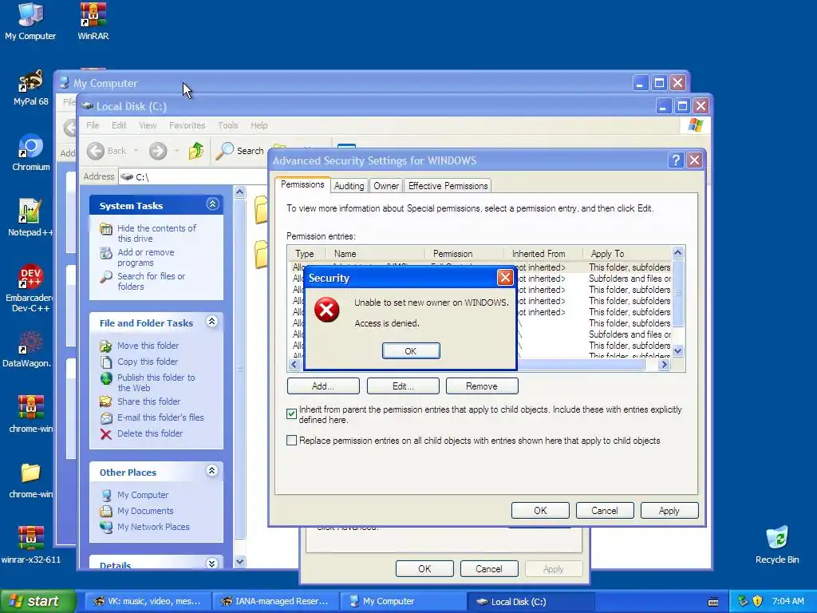Click the Remove permission button
The width and height of the screenshot is (817, 613).
tap(482, 386)
